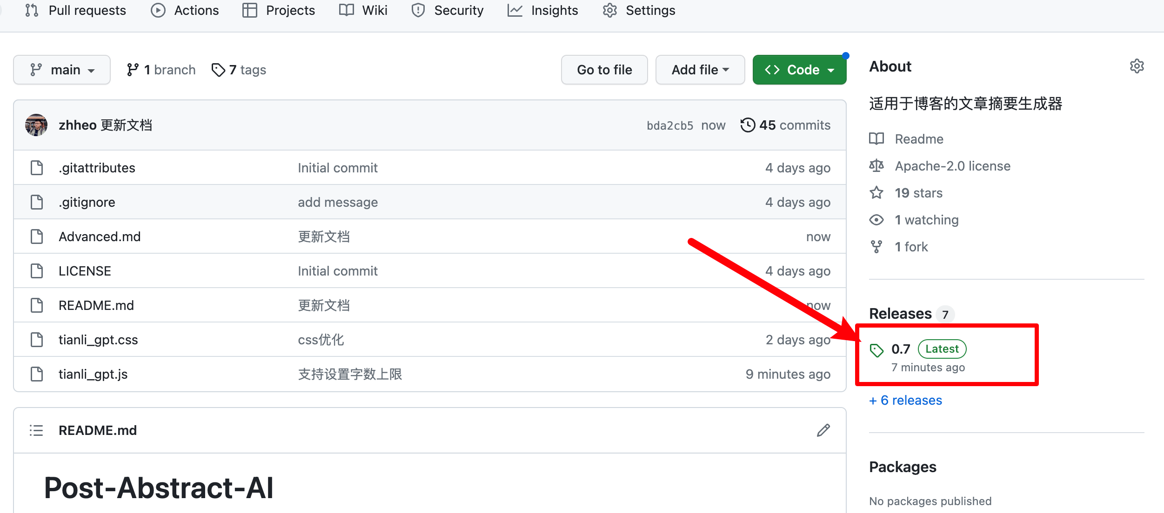Click the 0.7 release tag icon
This screenshot has height=513, width=1164.
[876, 350]
